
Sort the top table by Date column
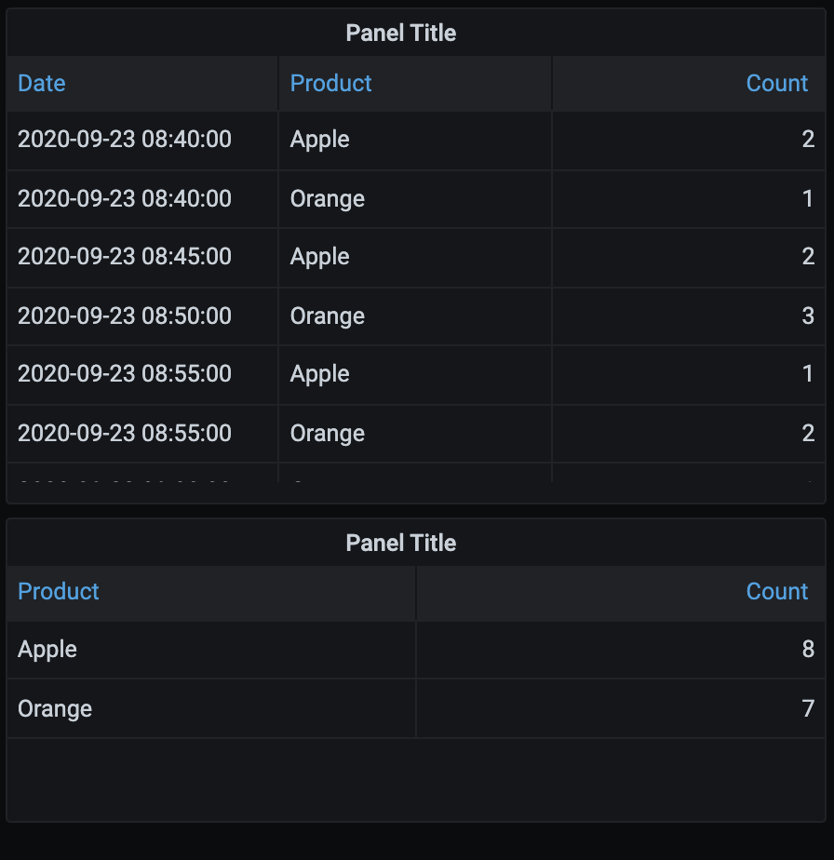(x=42, y=84)
